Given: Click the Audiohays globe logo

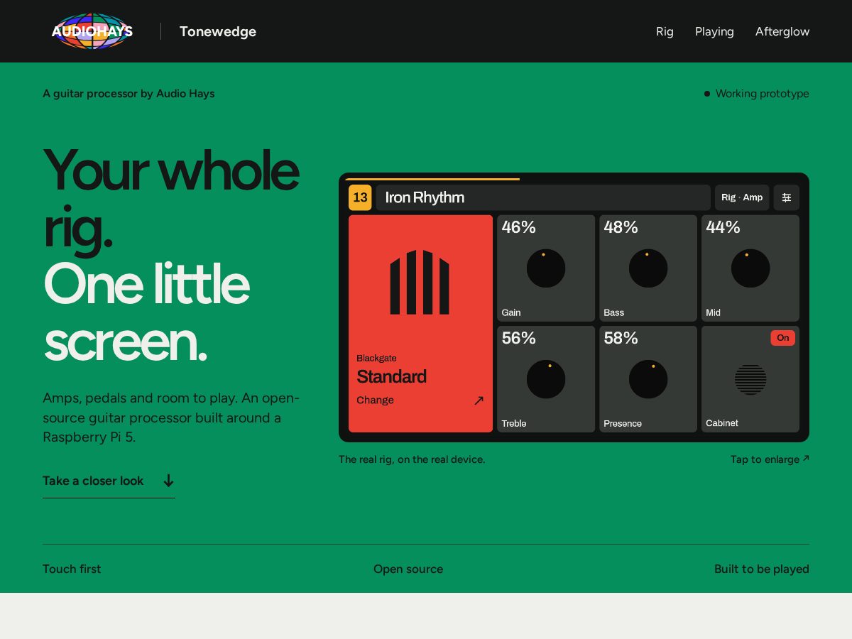Looking at the screenshot, I should [x=92, y=31].
